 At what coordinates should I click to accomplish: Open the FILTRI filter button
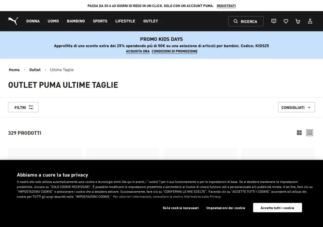(23, 107)
